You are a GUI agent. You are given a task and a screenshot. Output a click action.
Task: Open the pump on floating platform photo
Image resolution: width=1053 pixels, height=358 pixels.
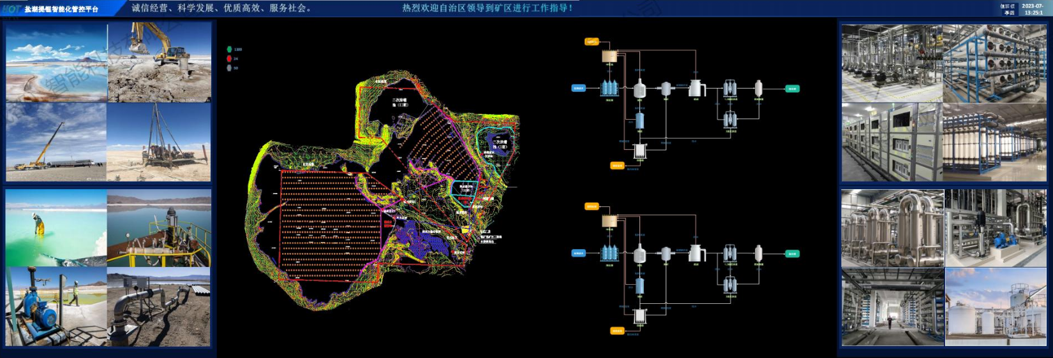[159, 227]
